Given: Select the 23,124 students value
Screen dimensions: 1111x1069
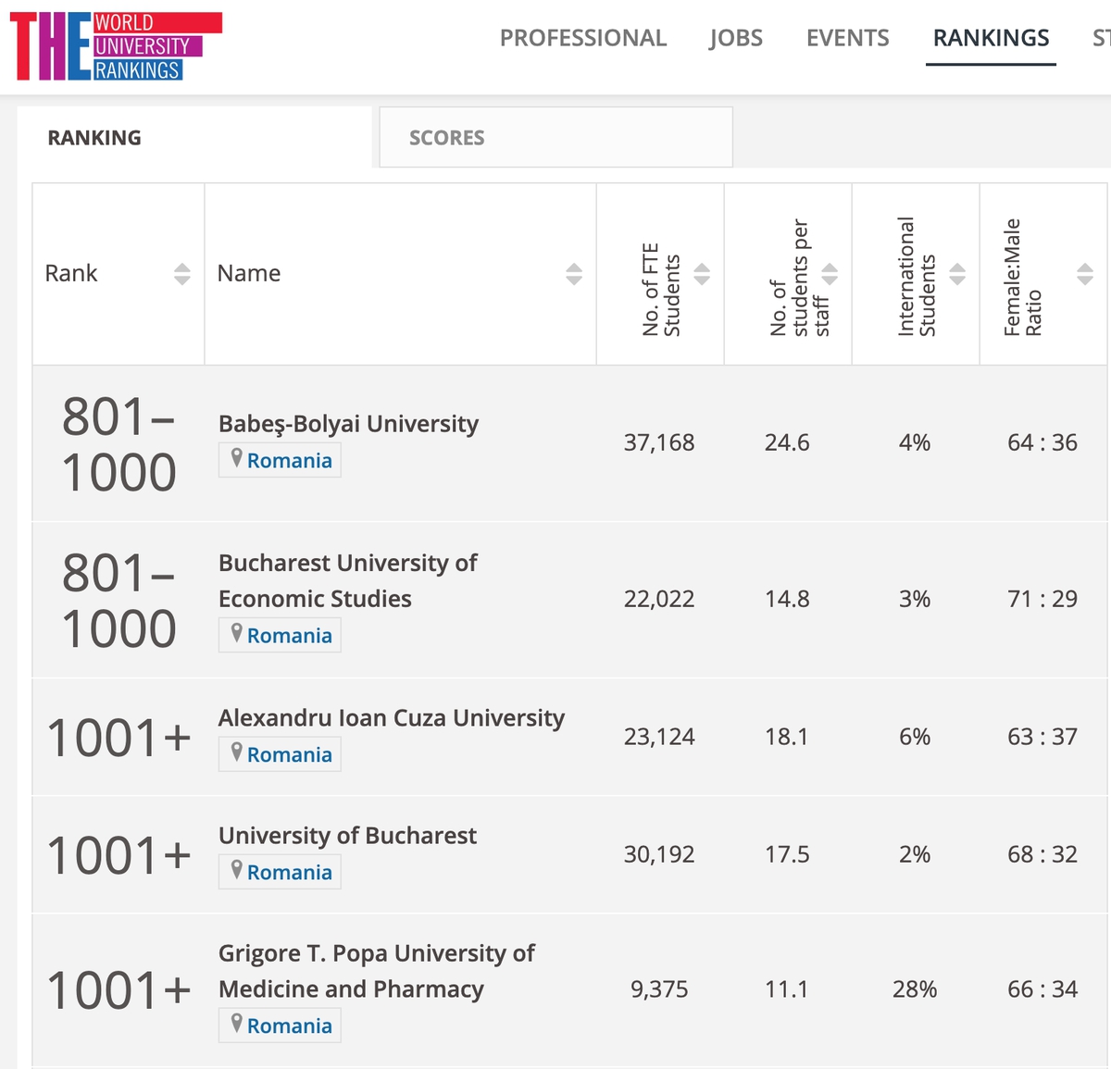Looking at the screenshot, I should pyautogui.click(x=659, y=737).
